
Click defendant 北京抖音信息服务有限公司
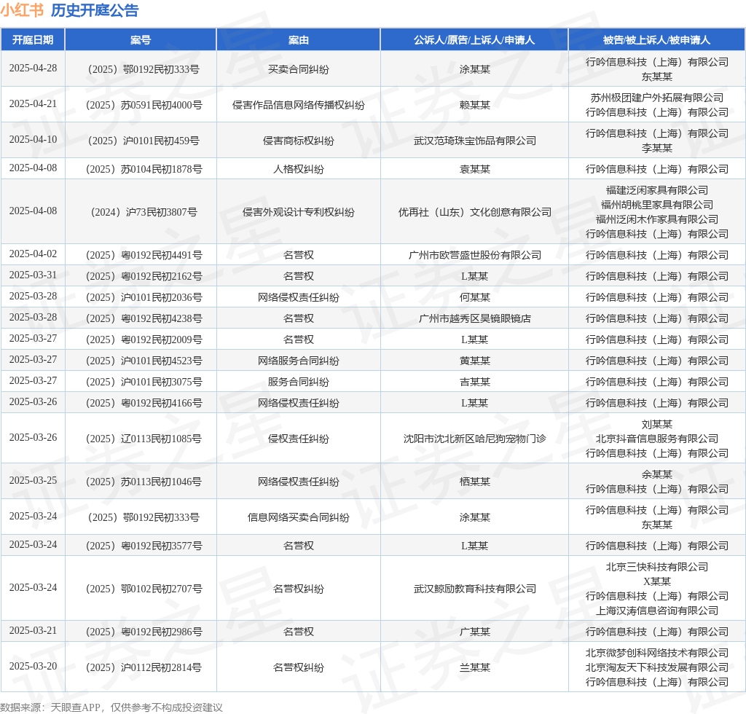656,439
